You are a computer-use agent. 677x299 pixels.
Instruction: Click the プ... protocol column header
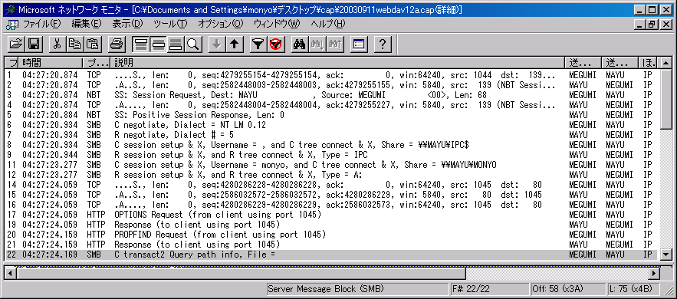97,63
